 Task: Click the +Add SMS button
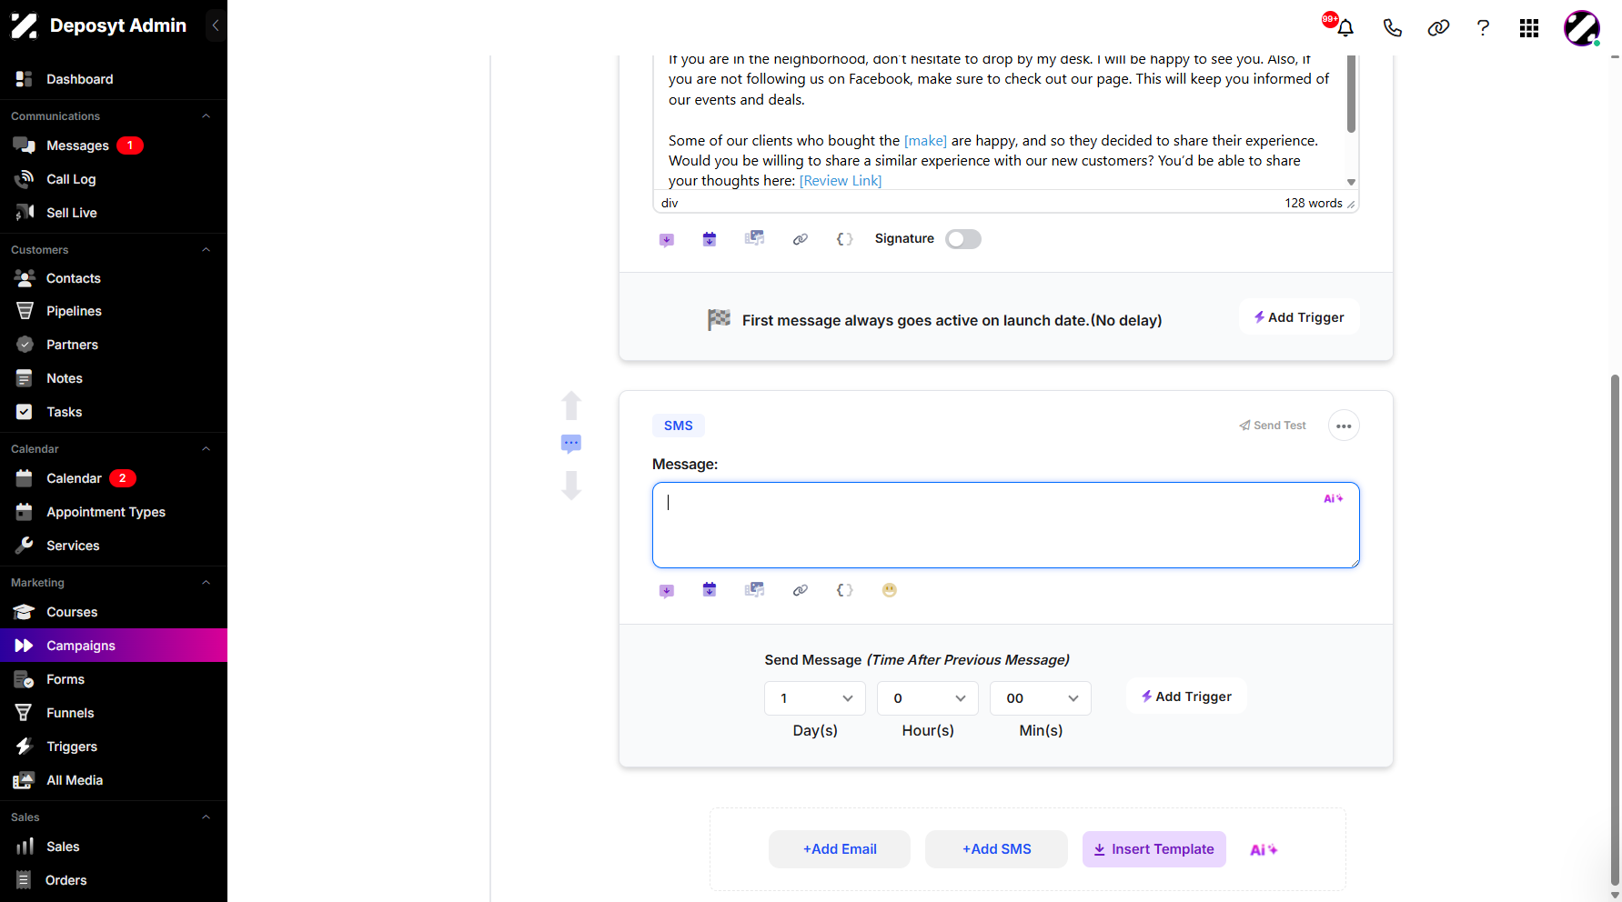[996, 849]
